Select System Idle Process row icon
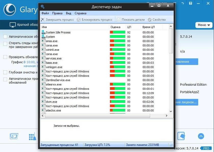Image resolution: width=214 pixels, height=152 pixels. point(43,32)
